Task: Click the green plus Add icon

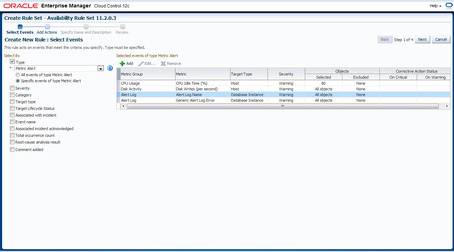Action: [x=122, y=63]
